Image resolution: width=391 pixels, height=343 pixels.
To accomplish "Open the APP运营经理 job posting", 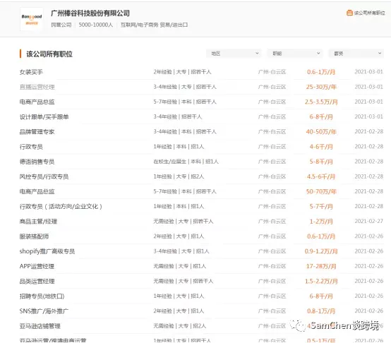I will tap(37, 266).
